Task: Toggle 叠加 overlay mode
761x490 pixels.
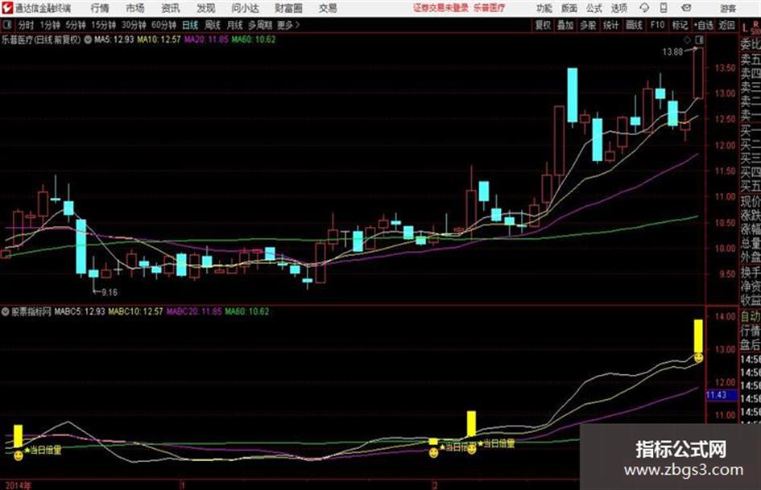Action: 565,25
